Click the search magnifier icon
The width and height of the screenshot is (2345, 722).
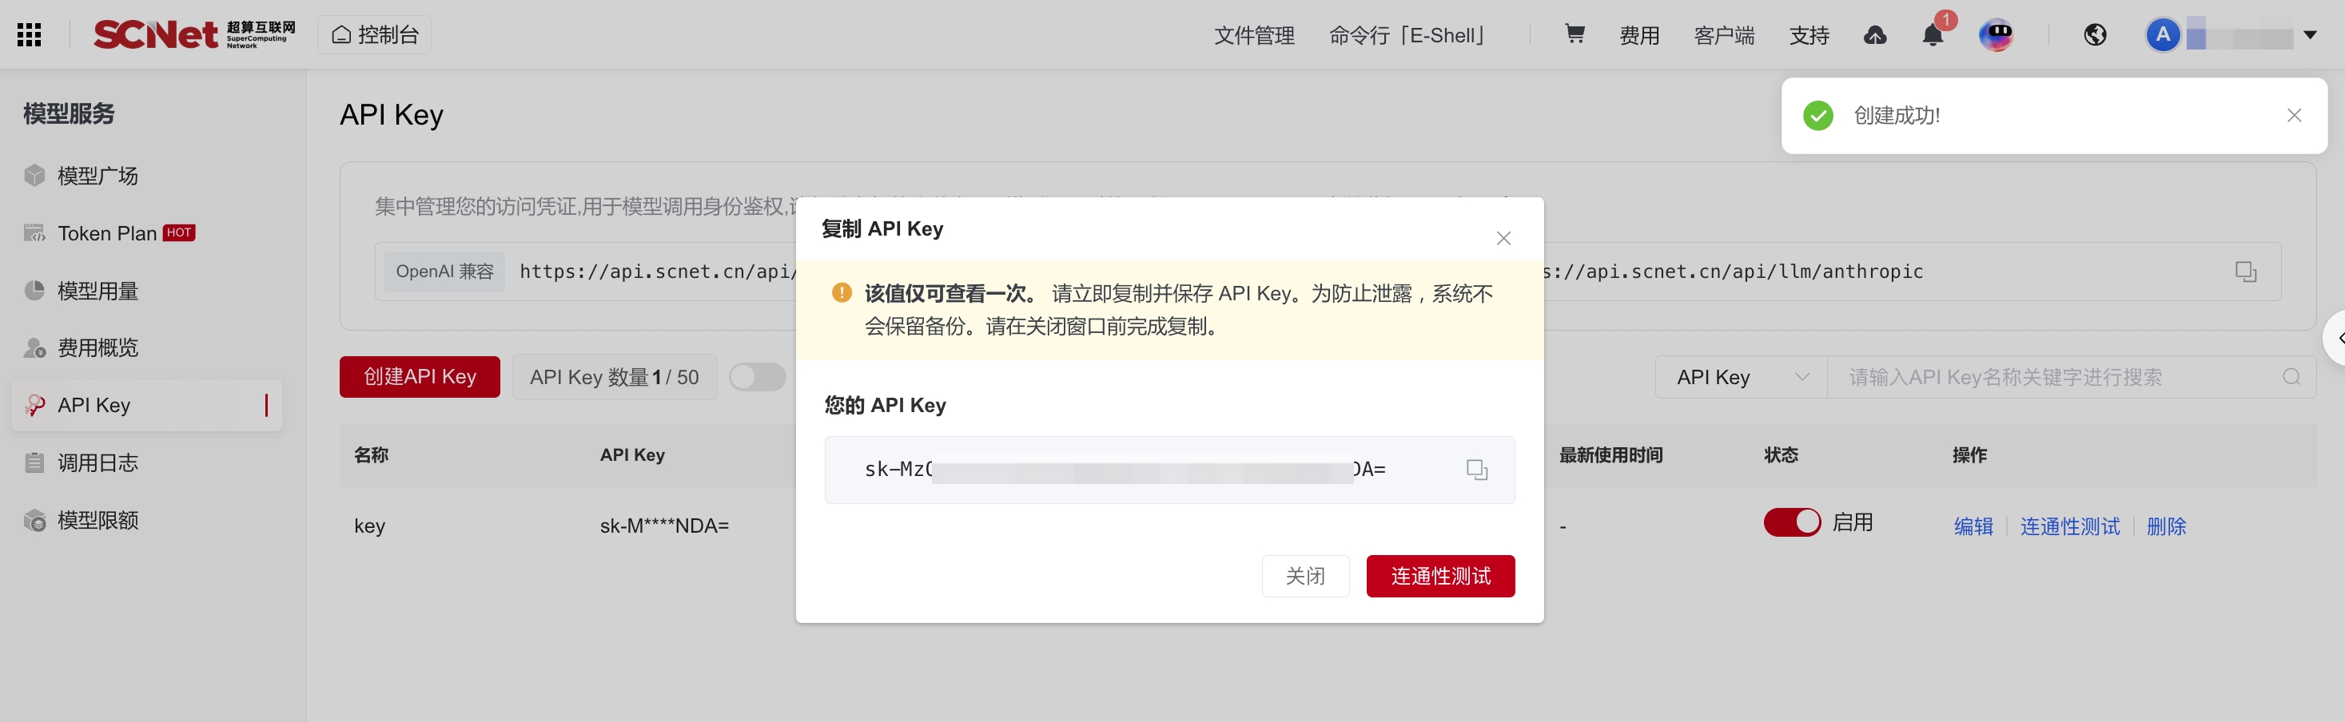click(x=2291, y=376)
